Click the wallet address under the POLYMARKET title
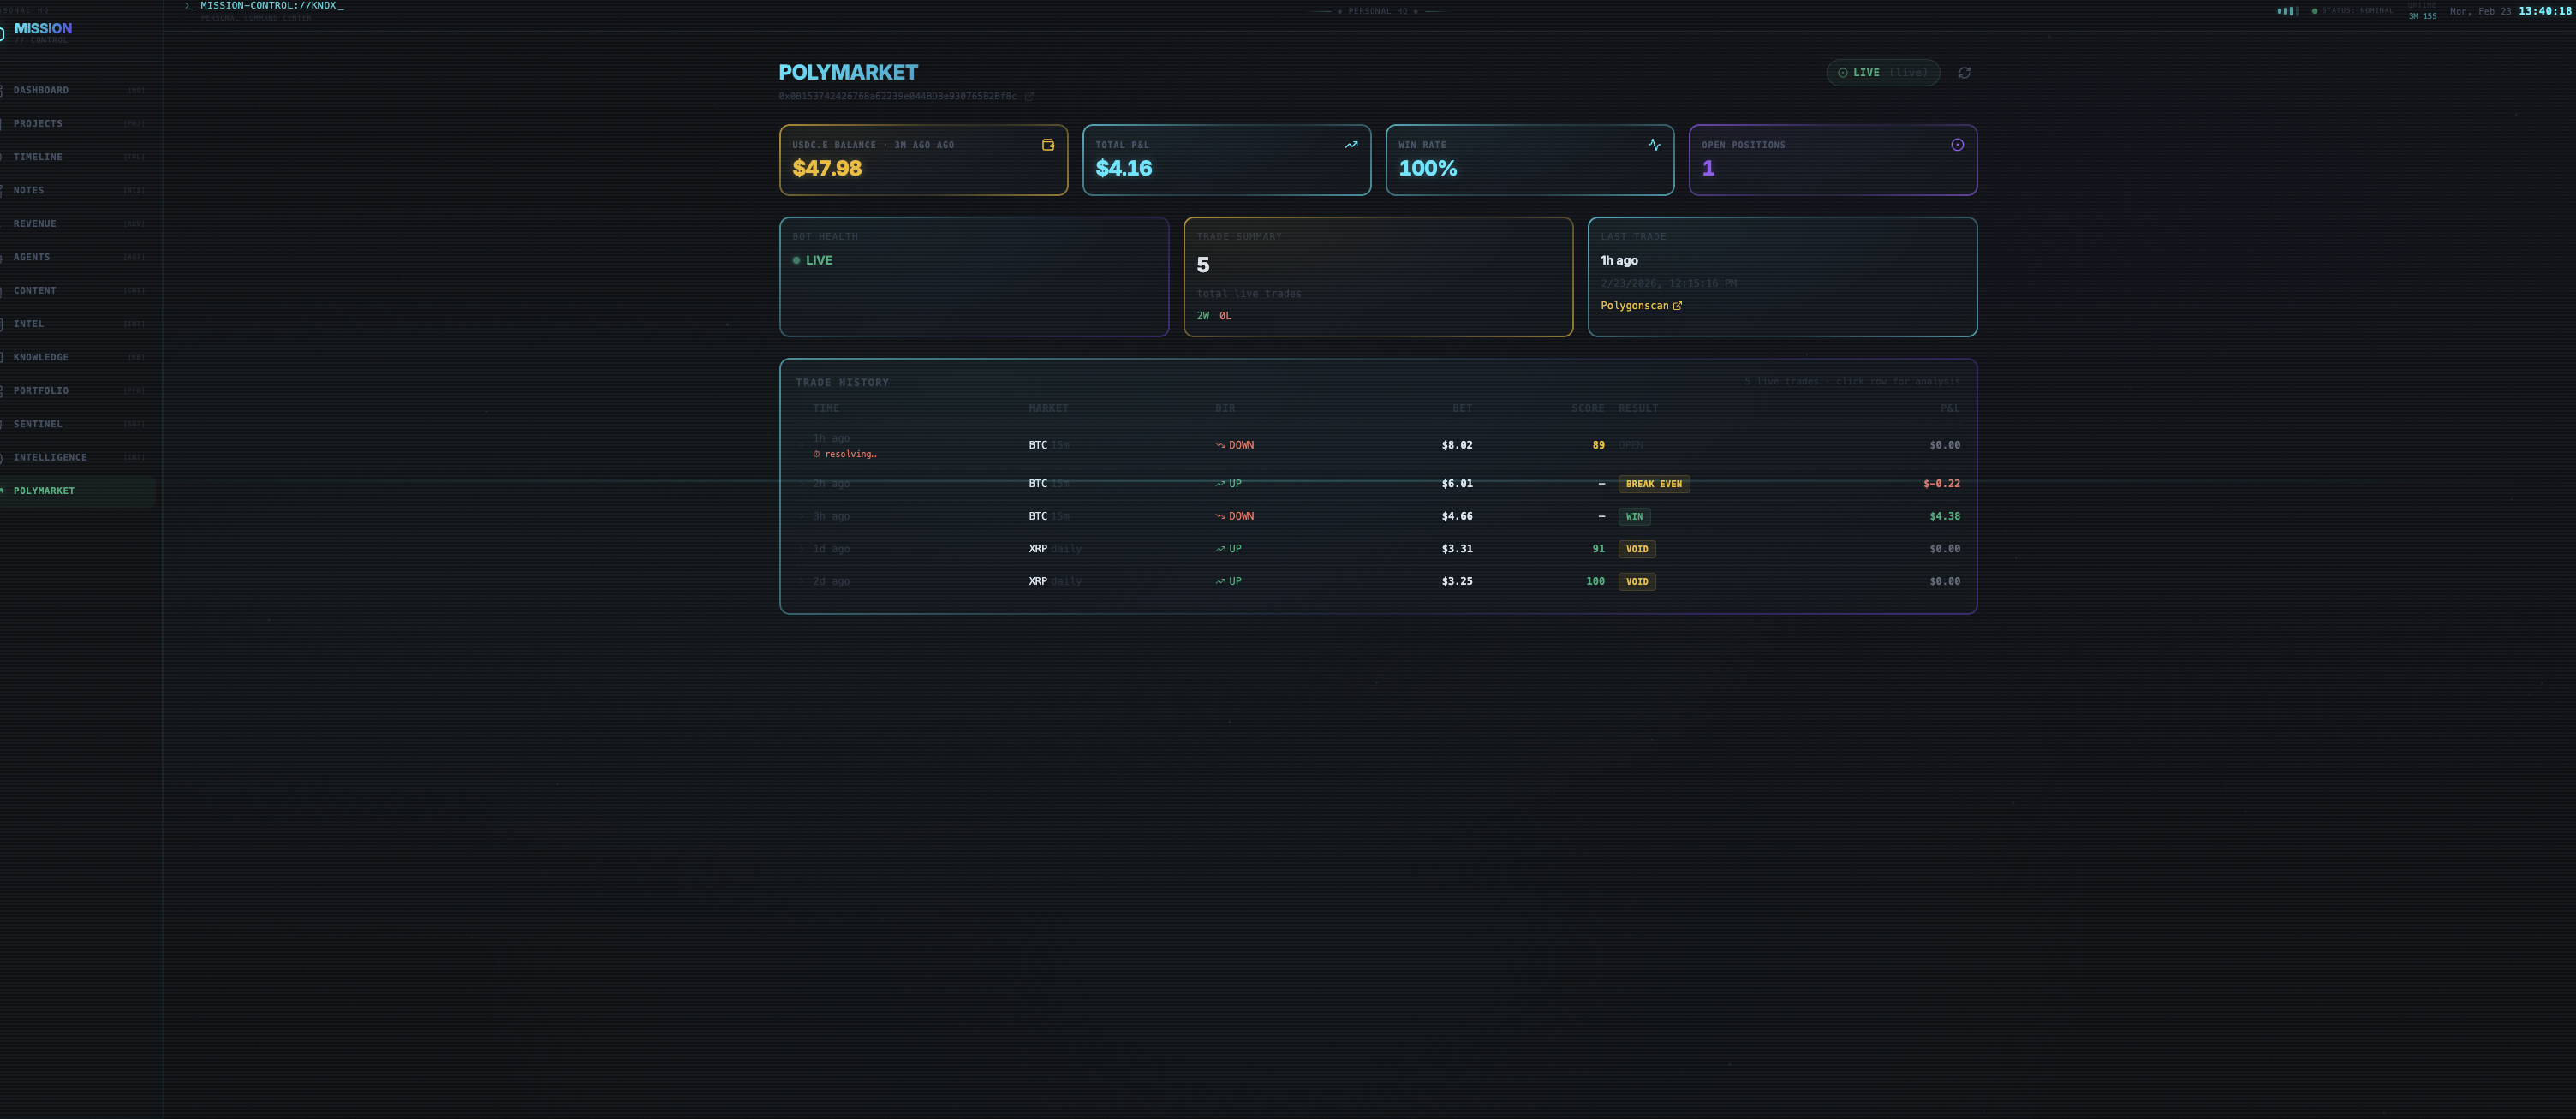Screen dimensions: 2576x1119 pyautogui.click(x=900, y=97)
